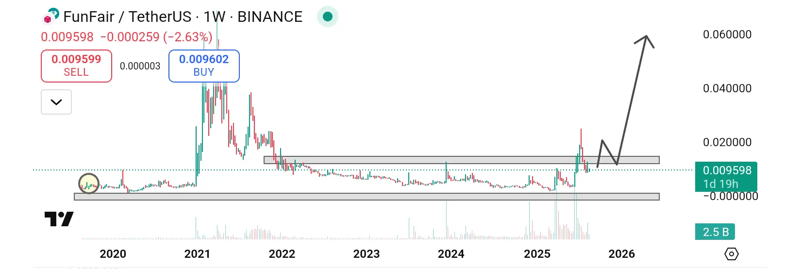Click the 2.5 B volume label

point(716,232)
